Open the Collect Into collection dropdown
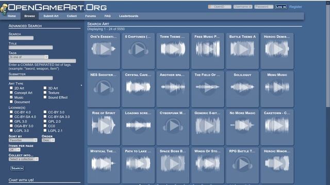Viewport: 330px width, 185px height. pyautogui.click(x=24, y=159)
